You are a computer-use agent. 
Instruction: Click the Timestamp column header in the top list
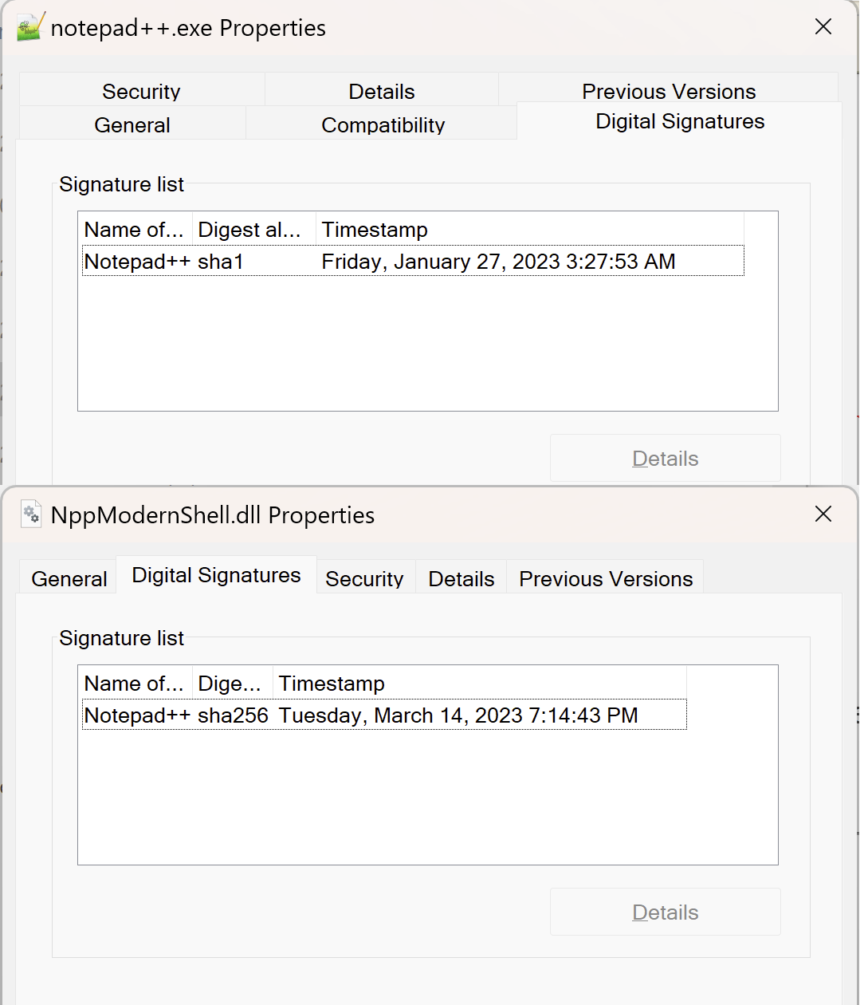pos(375,229)
